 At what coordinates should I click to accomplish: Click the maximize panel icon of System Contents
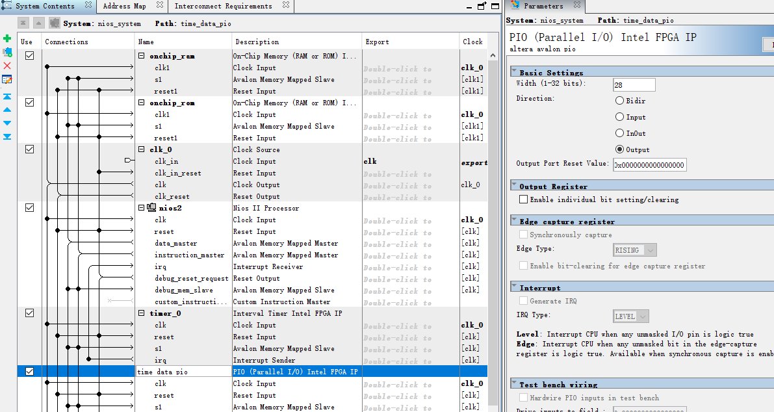[x=495, y=6]
